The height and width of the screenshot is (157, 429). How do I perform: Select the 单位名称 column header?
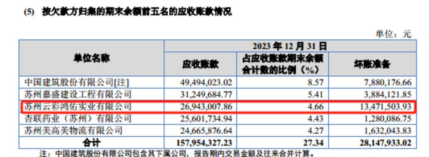92,58
